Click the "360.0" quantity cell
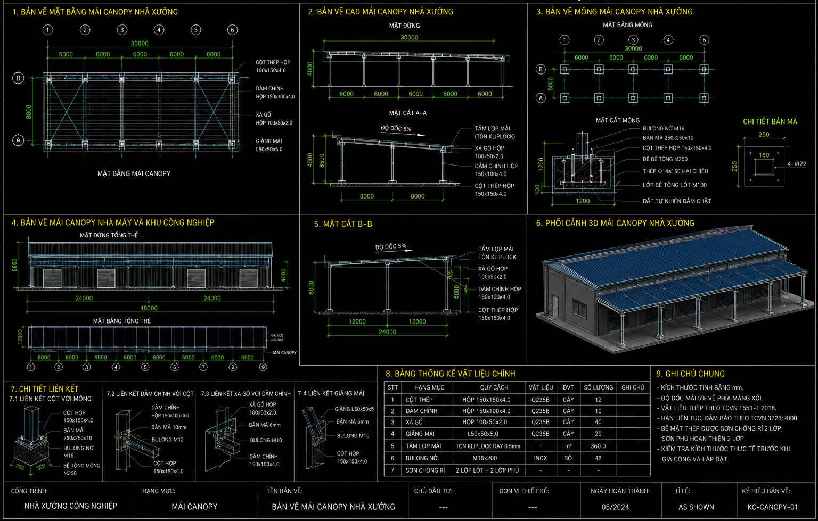This screenshot has height=521, width=818. [x=598, y=446]
